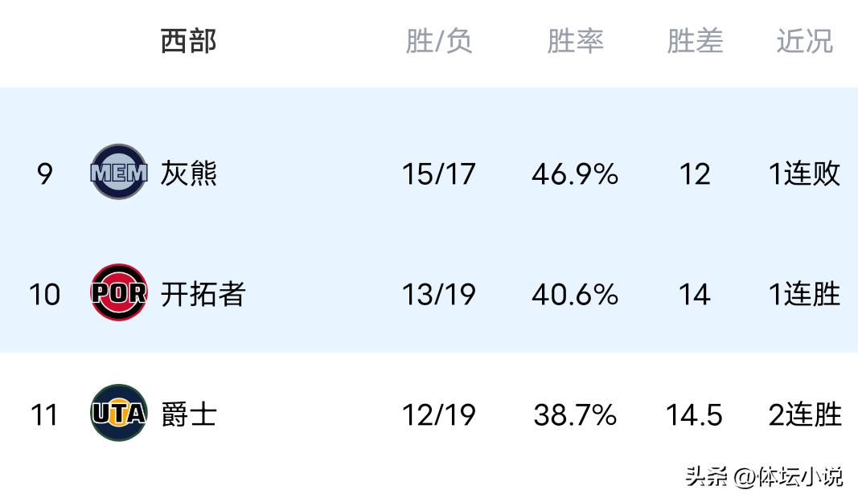Click the 15/17 record for 灰熊
858x502 pixels.
(438, 173)
